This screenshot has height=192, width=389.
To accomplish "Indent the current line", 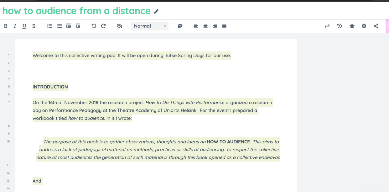I will [x=69, y=26].
